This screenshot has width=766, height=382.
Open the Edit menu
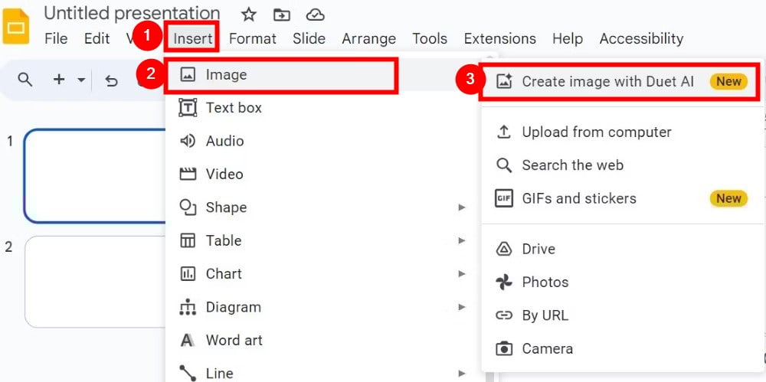[x=97, y=38]
